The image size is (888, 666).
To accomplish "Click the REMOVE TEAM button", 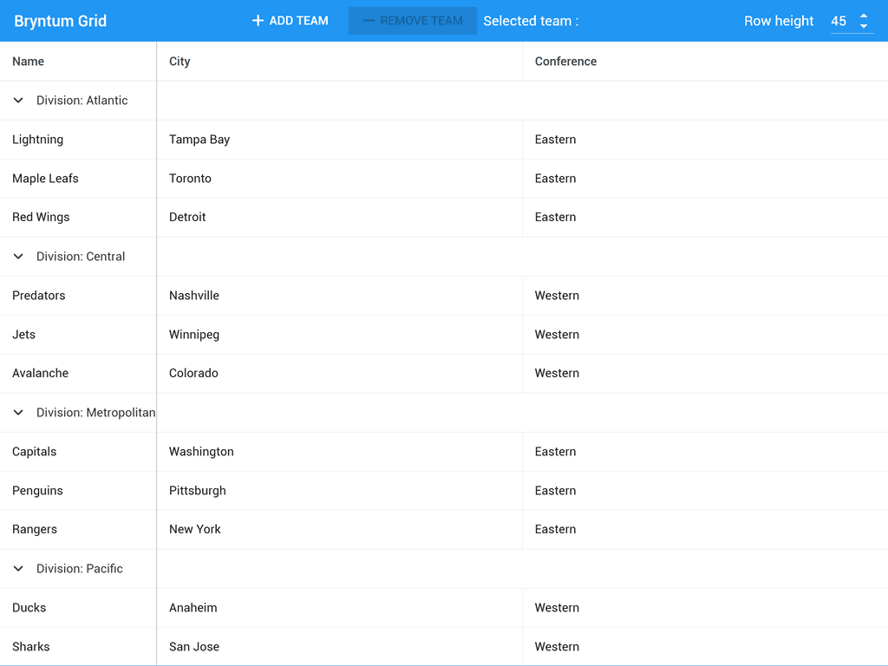I will [412, 20].
